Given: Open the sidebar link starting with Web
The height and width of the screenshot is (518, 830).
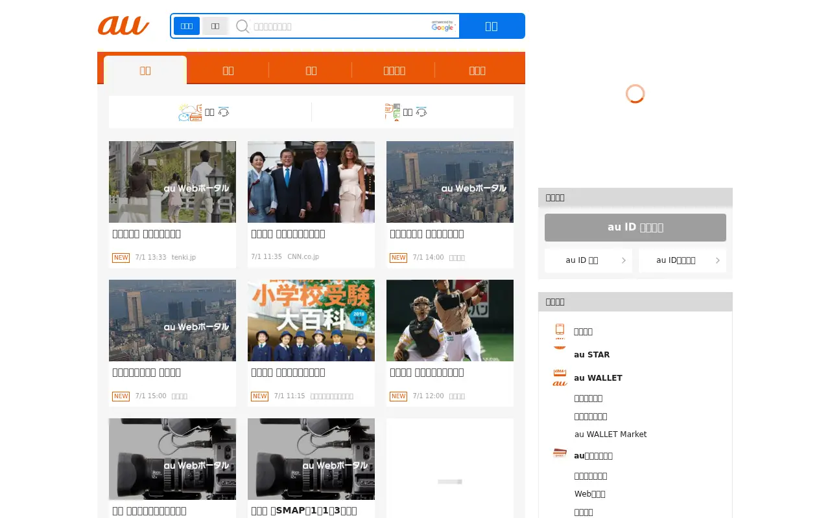Looking at the screenshot, I should (589, 494).
